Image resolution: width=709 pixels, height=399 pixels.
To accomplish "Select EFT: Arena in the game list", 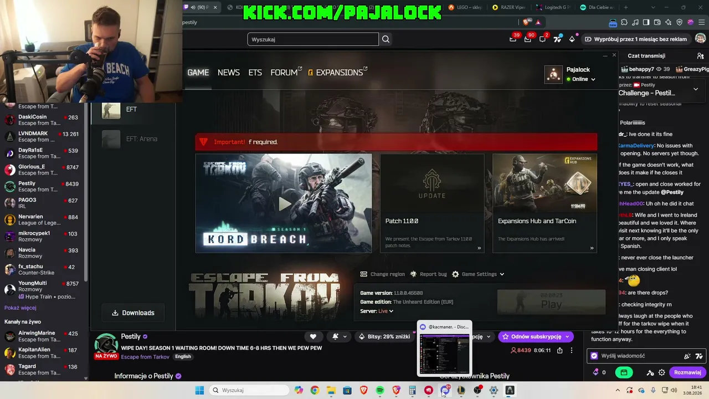I will coord(133,139).
